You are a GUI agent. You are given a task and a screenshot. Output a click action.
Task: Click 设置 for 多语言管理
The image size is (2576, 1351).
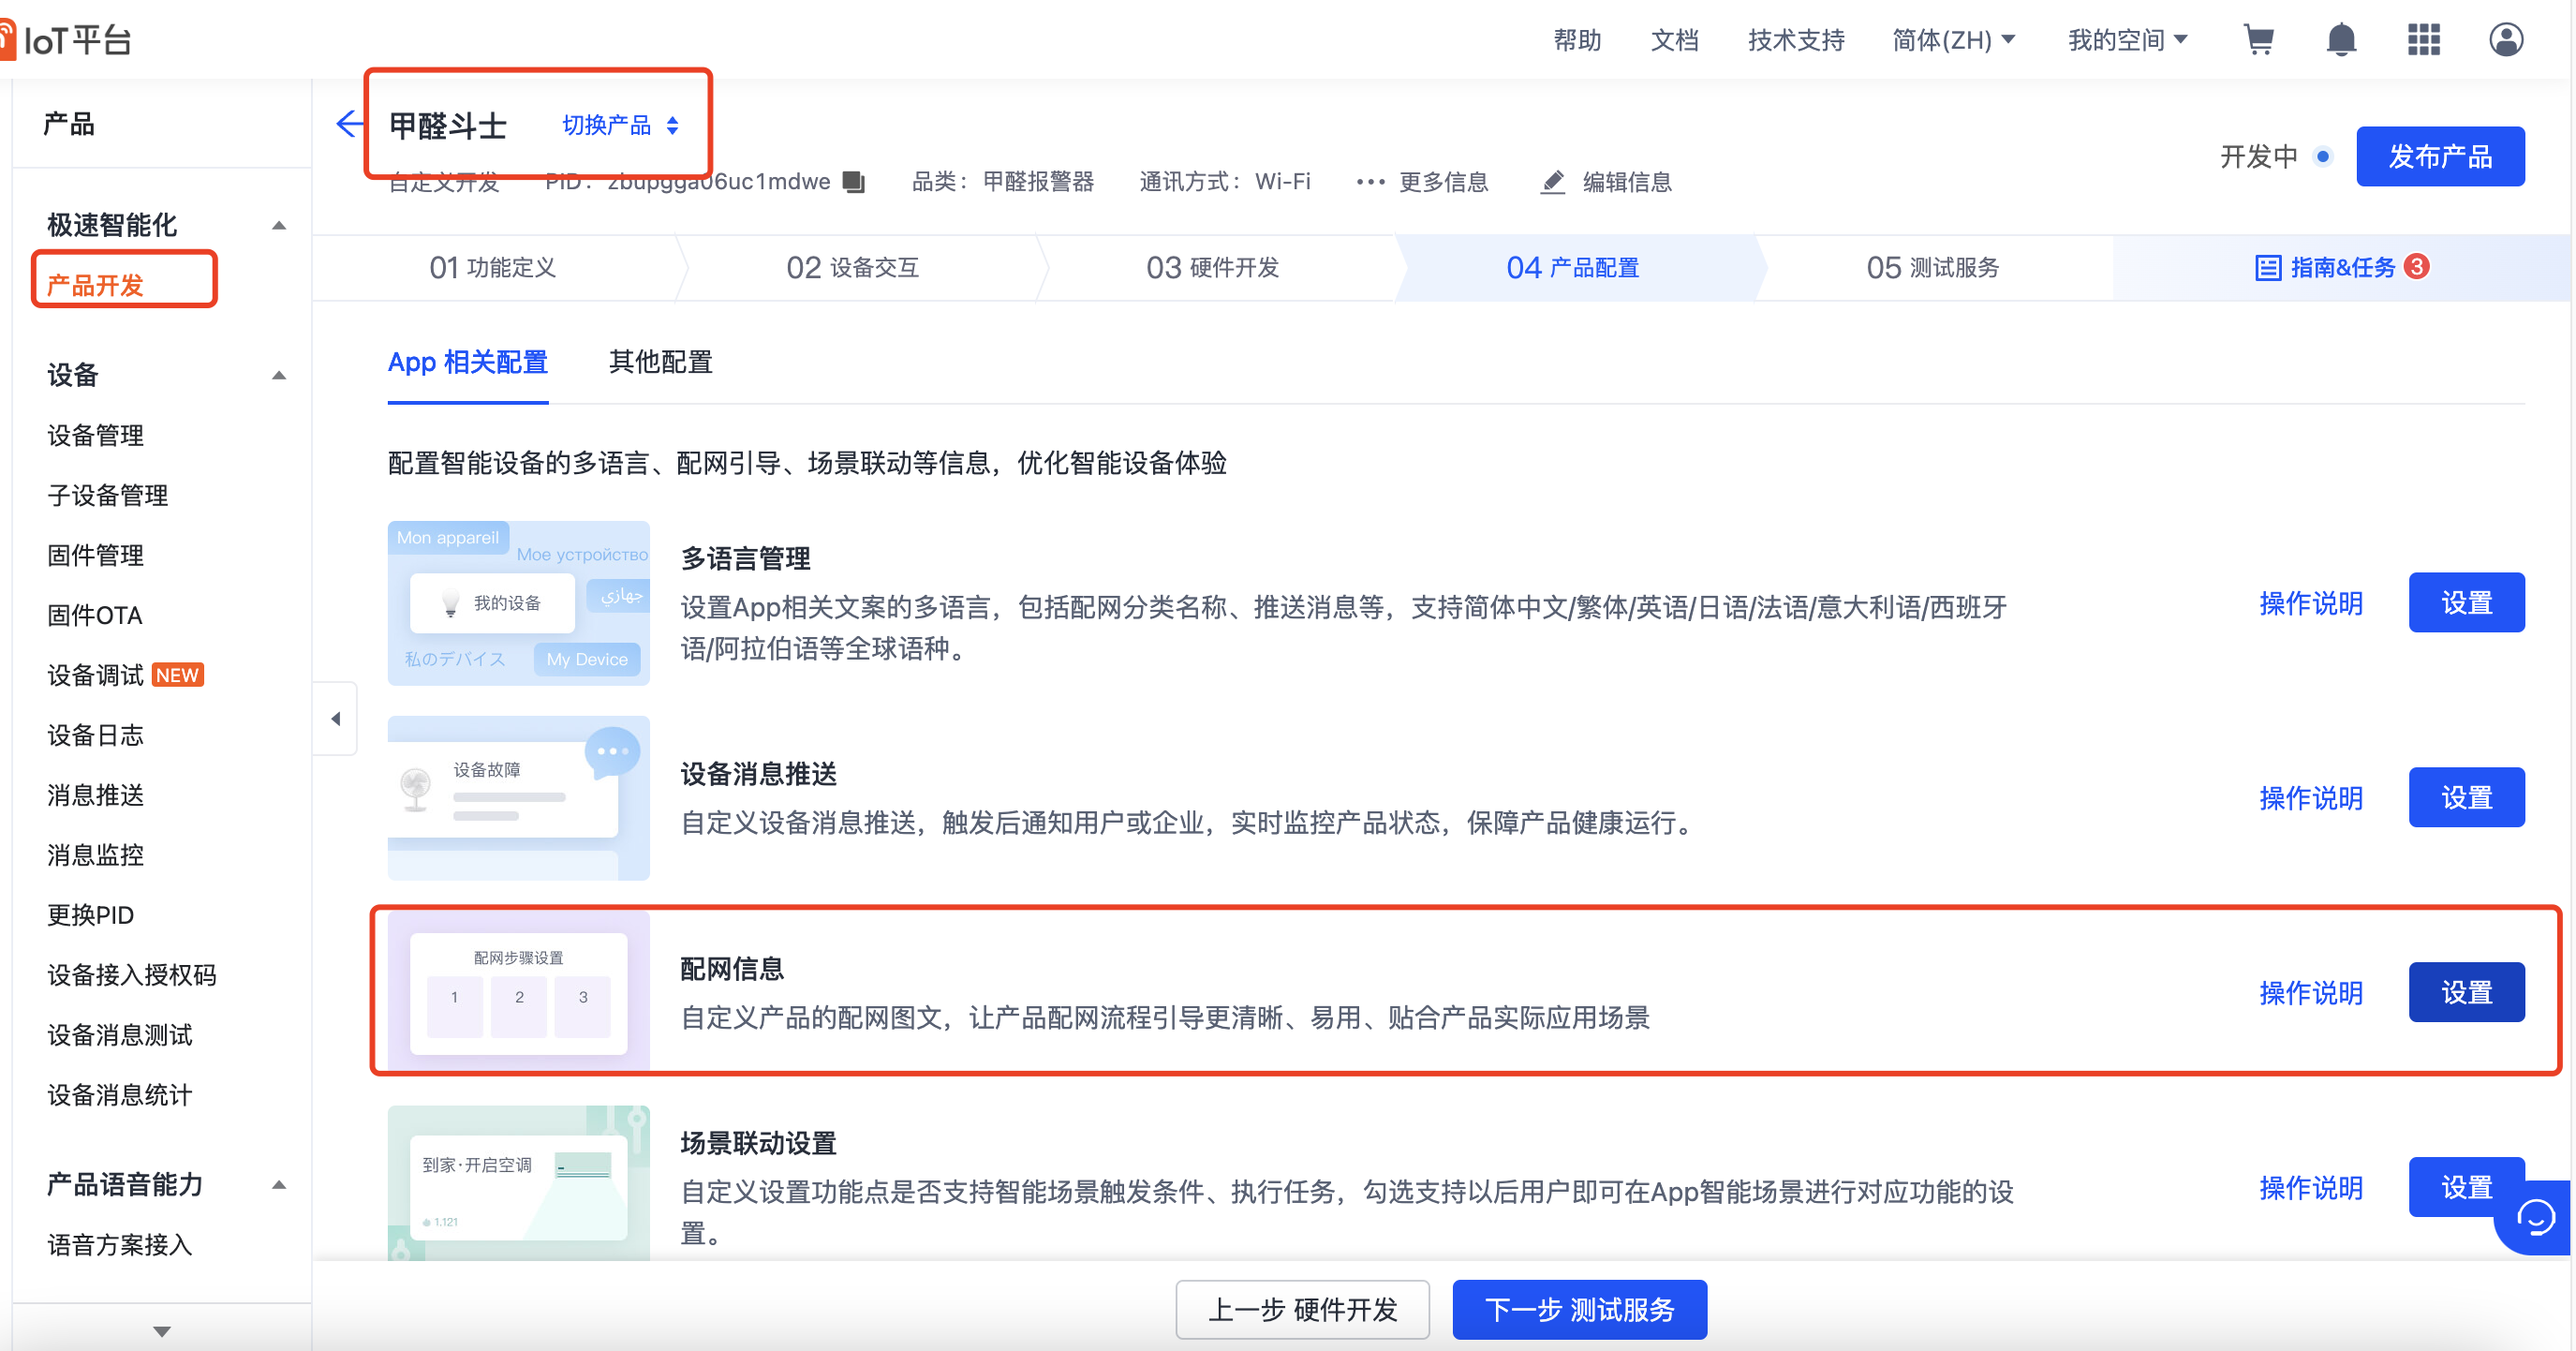2466,603
